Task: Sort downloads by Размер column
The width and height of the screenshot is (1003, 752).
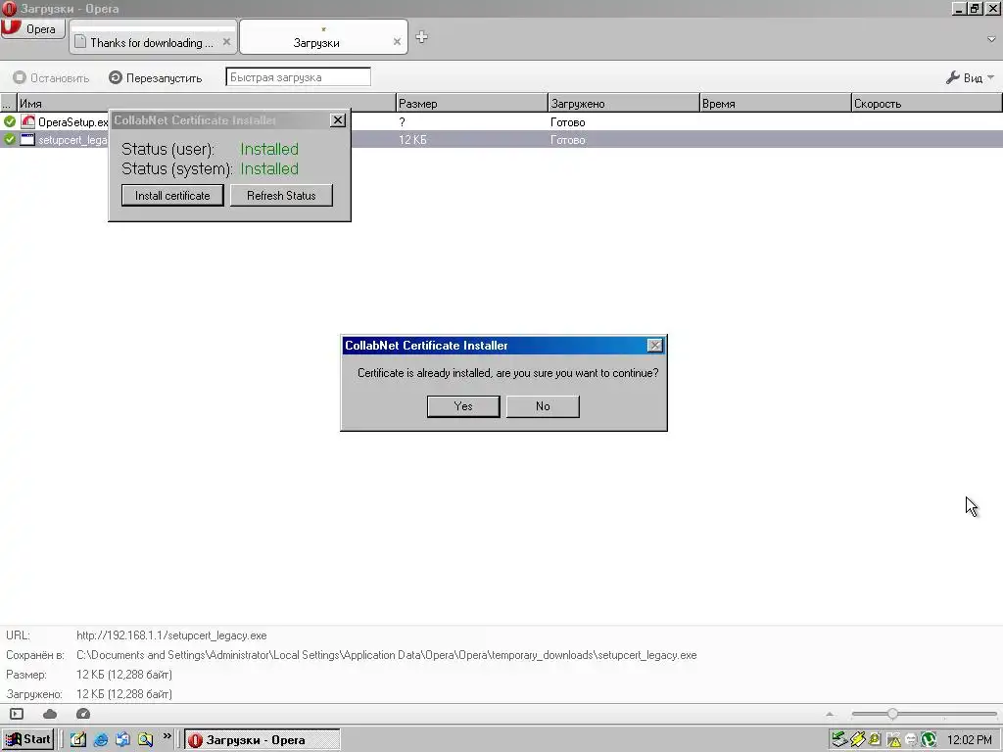Action: point(472,103)
